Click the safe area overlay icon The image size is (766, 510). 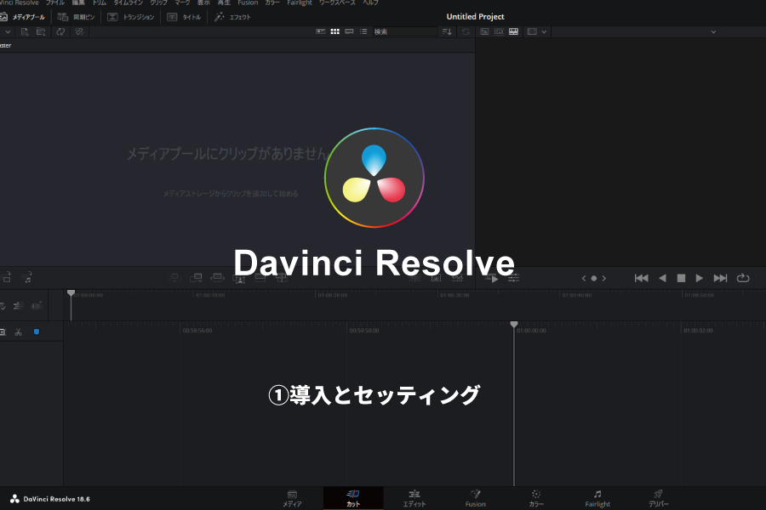click(533, 31)
